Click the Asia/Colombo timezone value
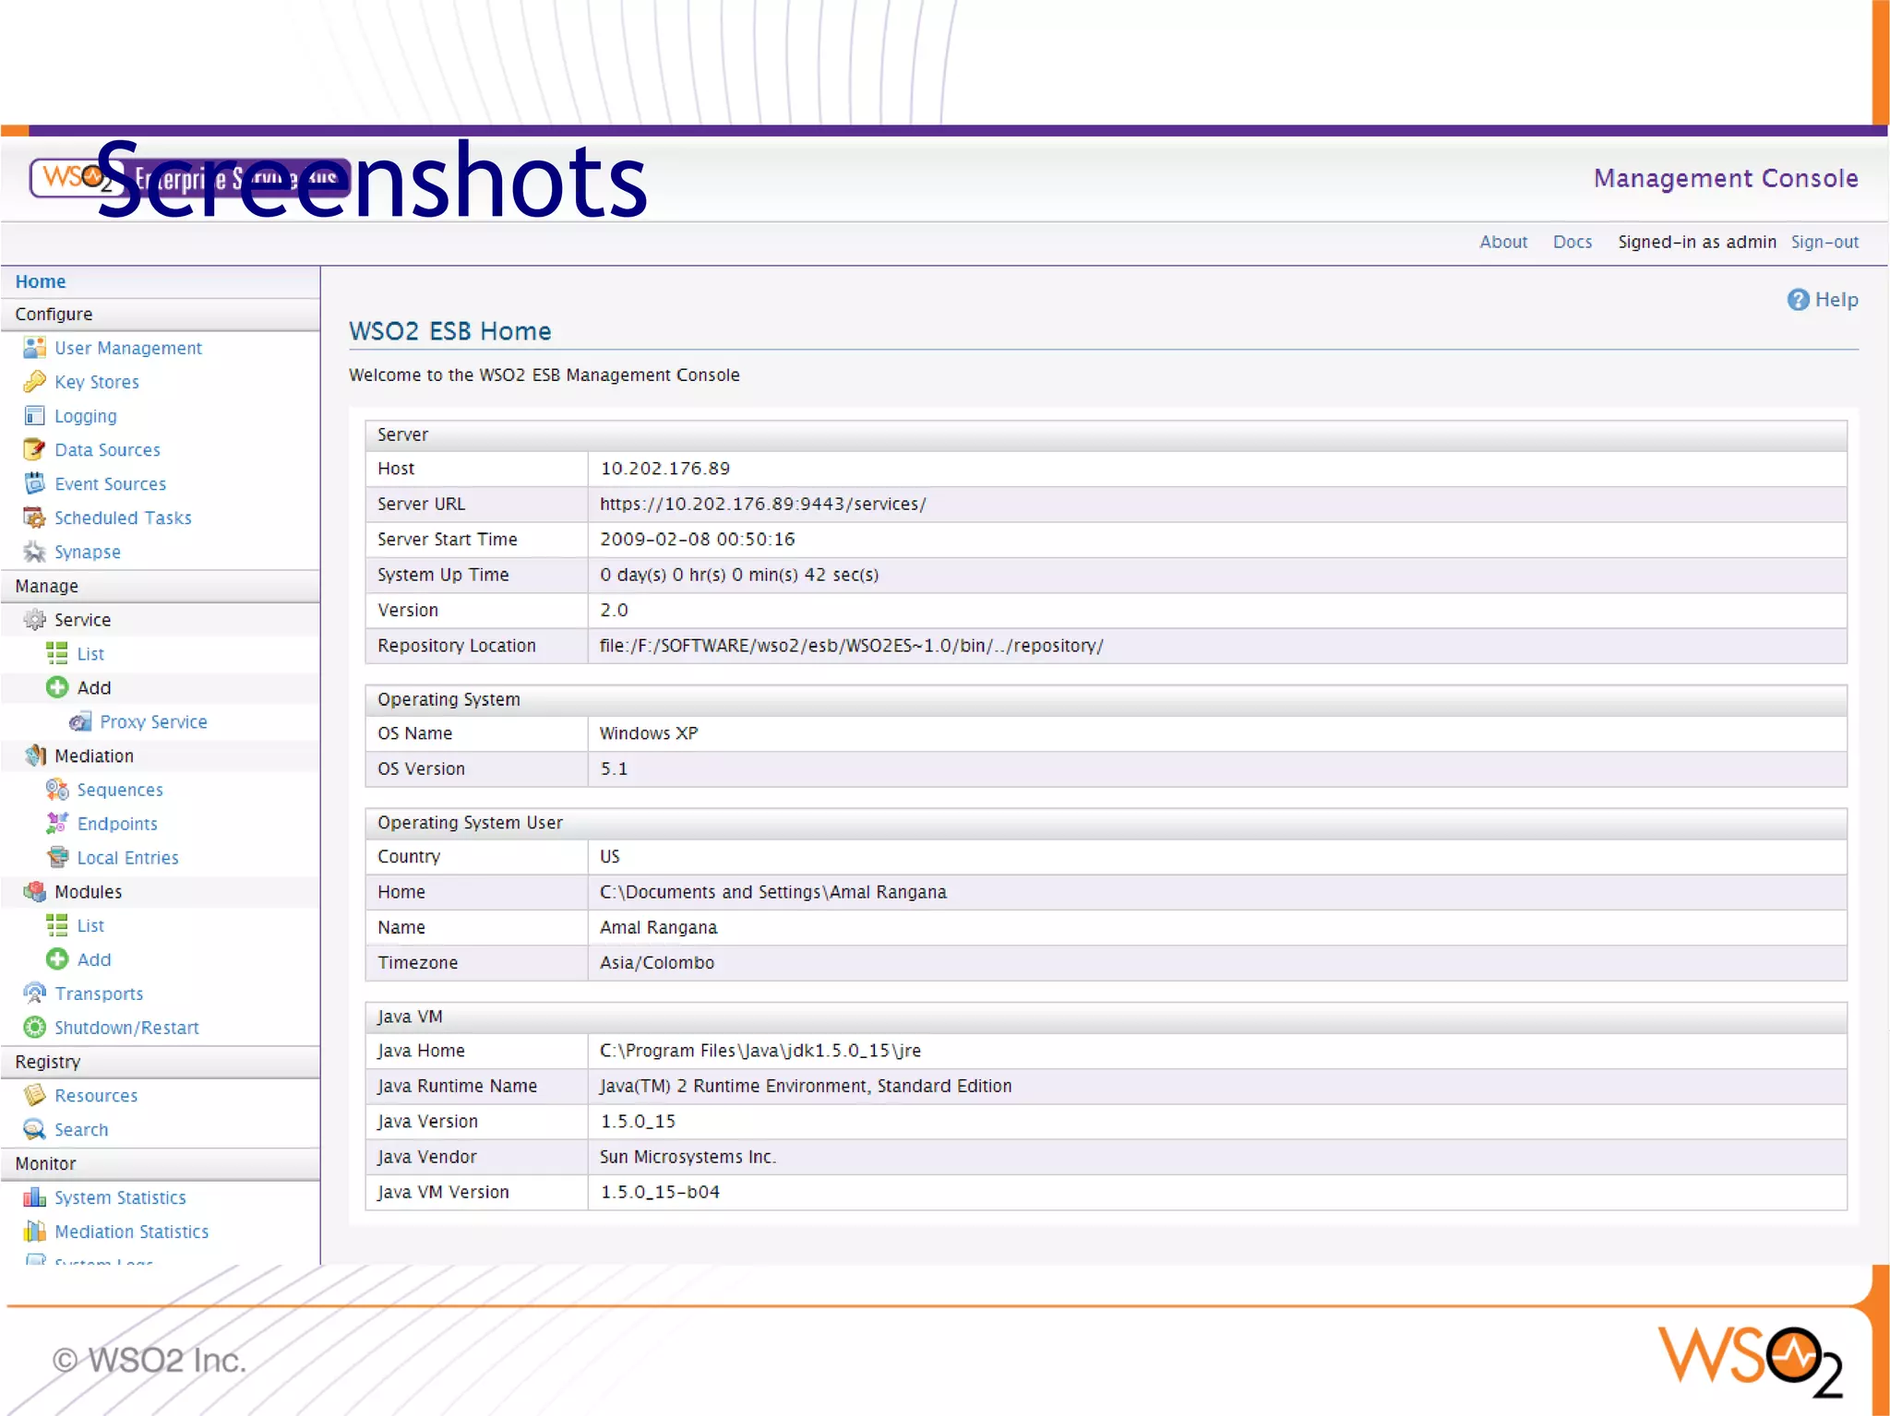 coord(657,962)
